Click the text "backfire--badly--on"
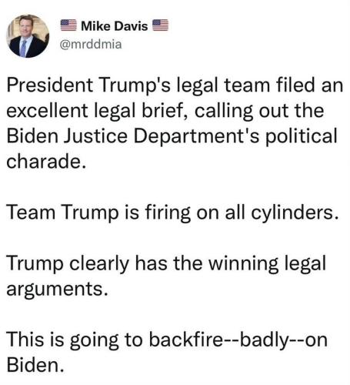350x385 pixels. [238, 340]
